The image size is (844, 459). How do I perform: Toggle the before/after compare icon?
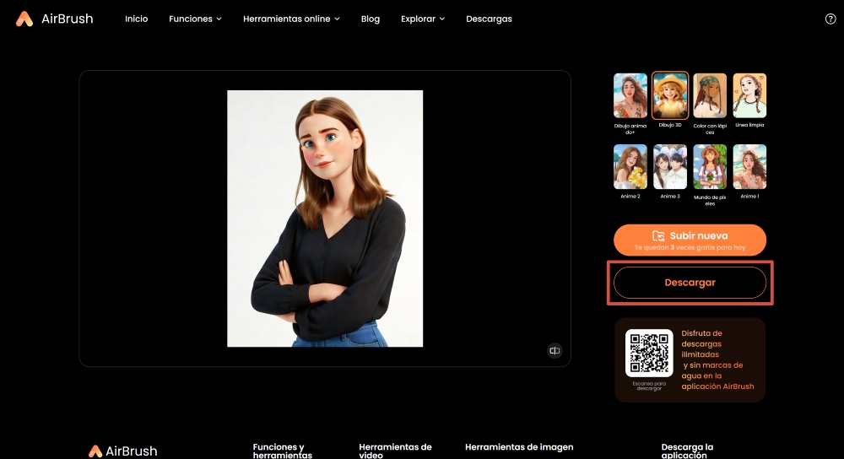pyautogui.click(x=555, y=351)
